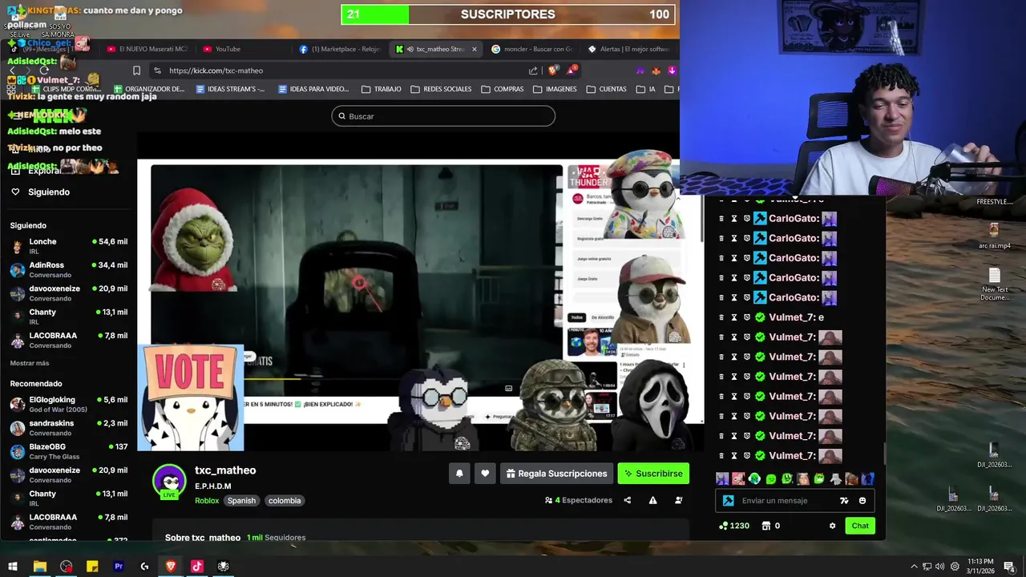The width and height of the screenshot is (1026, 577).
Task: Open ElGlogloking recommended channel
Action: click(x=68, y=404)
